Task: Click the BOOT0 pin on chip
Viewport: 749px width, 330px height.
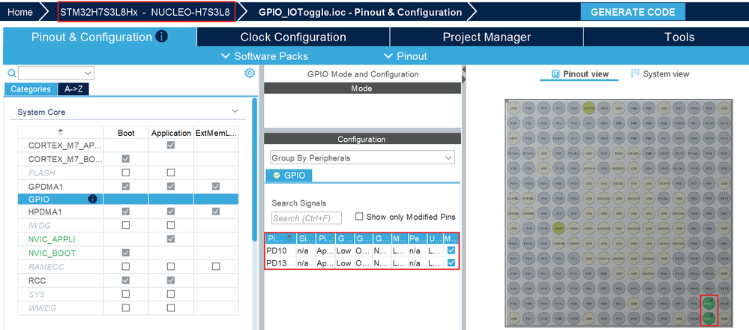Action: click(589, 107)
